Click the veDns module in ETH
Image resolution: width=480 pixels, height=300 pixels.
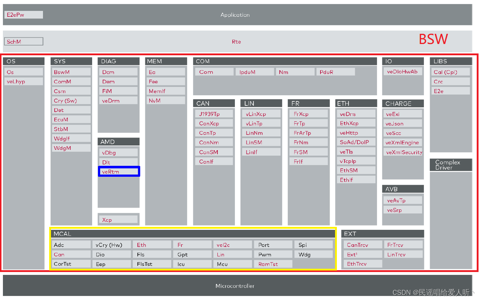click(356, 114)
